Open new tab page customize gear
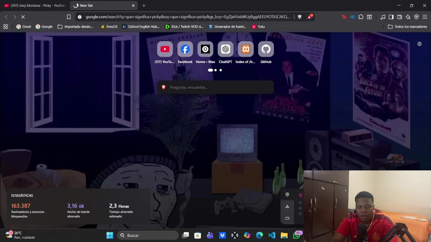Image resolution: width=431 pixels, height=242 pixels. pyautogui.click(x=420, y=44)
